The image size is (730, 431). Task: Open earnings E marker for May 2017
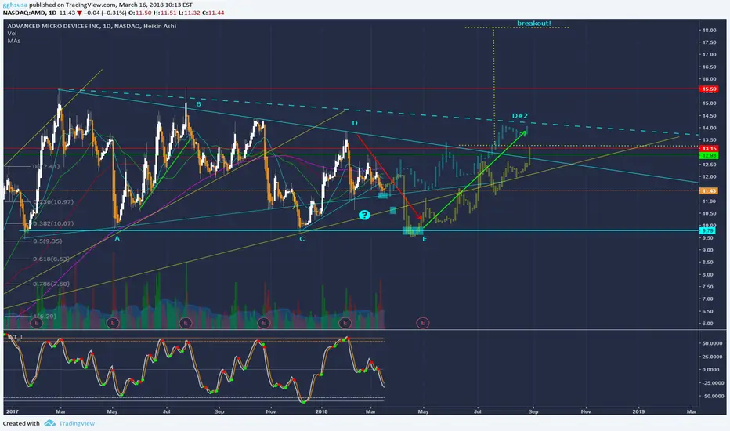pos(113,322)
